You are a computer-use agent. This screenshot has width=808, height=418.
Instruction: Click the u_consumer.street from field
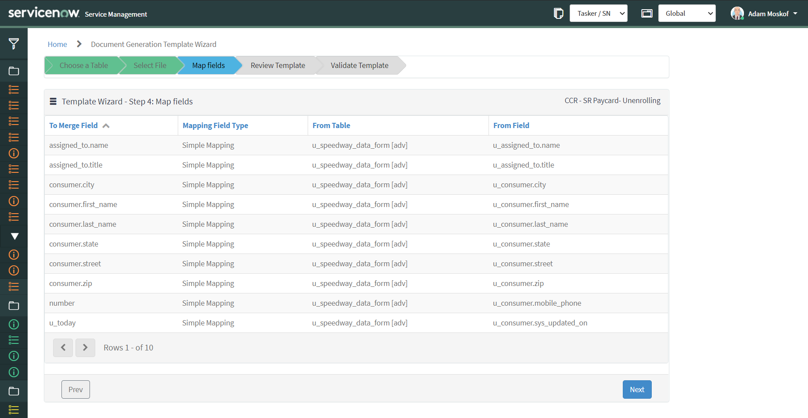[x=523, y=264]
